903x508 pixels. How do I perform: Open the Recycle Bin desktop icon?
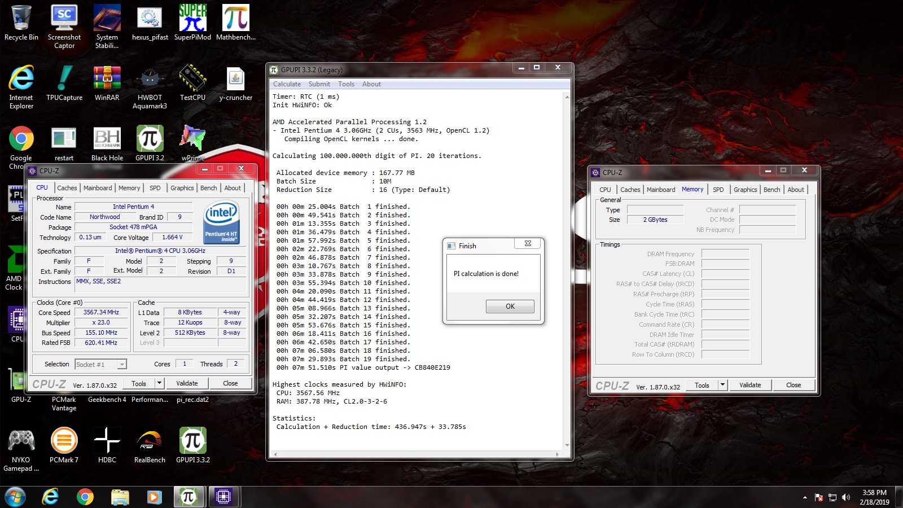[21, 24]
